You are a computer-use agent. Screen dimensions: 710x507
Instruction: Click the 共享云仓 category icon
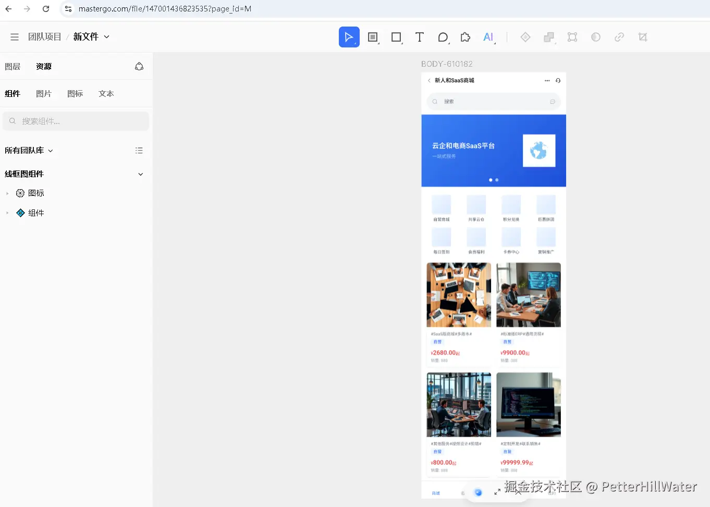point(476,205)
